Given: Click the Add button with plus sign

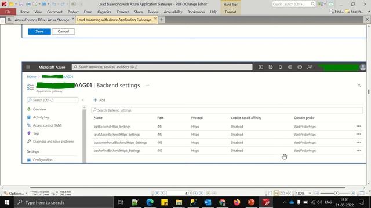Looking at the screenshot, I should click(99, 100).
